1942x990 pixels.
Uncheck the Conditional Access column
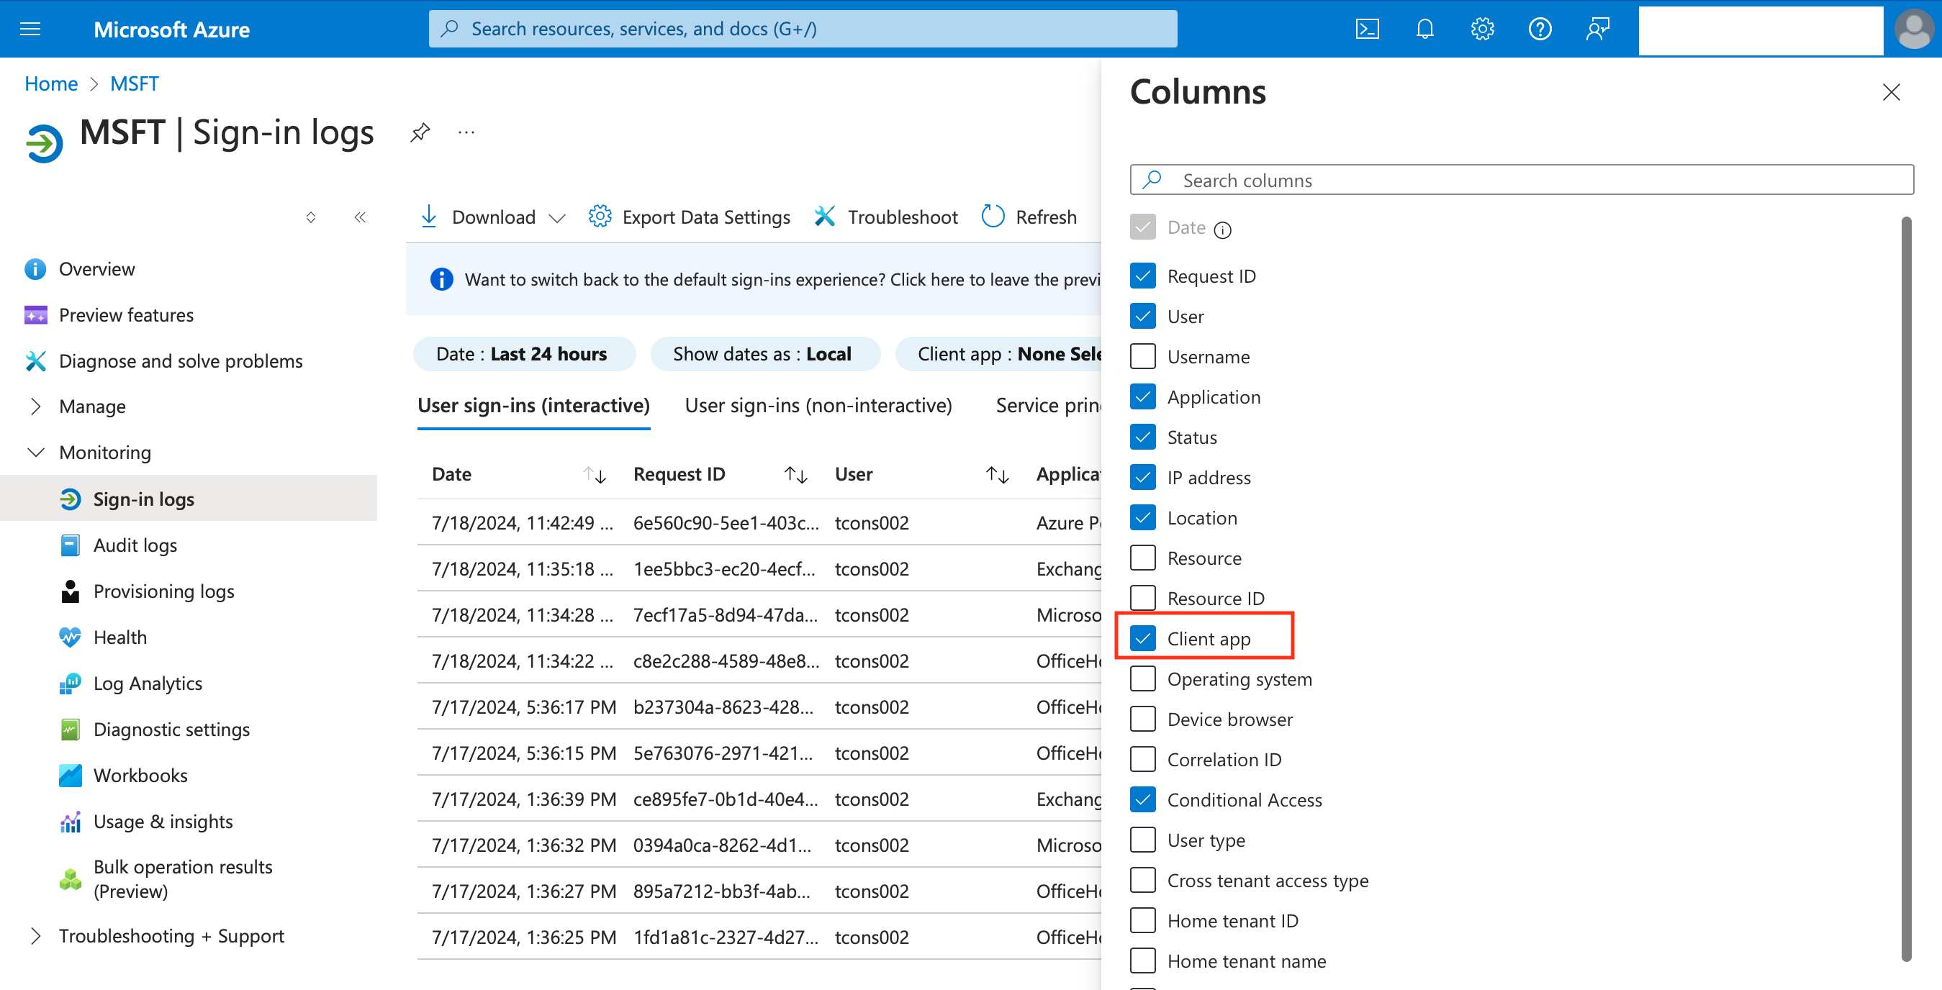(1143, 799)
